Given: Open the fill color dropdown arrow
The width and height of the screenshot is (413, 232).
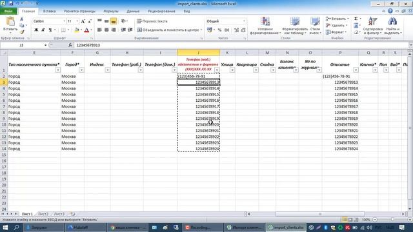Looking at the screenshot, I should (81, 30).
